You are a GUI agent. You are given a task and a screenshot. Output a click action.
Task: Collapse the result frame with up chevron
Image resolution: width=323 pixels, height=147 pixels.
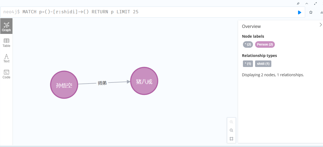307,4
